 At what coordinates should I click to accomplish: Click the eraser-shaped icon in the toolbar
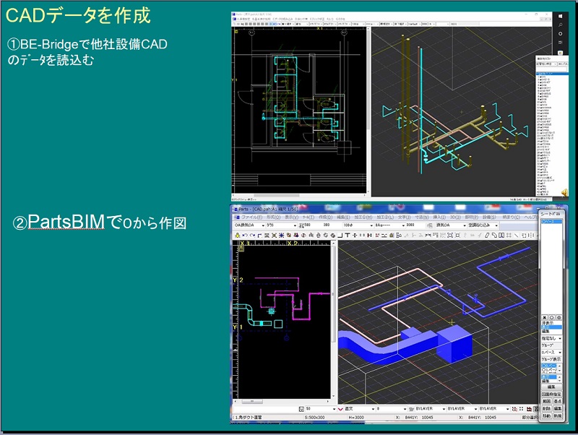pyautogui.click(x=486, y=235)
